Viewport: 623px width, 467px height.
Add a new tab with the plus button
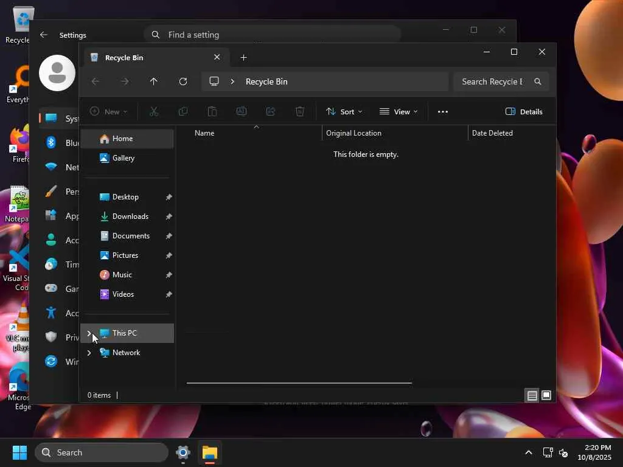pyautogui.click(x=243, y=58)
